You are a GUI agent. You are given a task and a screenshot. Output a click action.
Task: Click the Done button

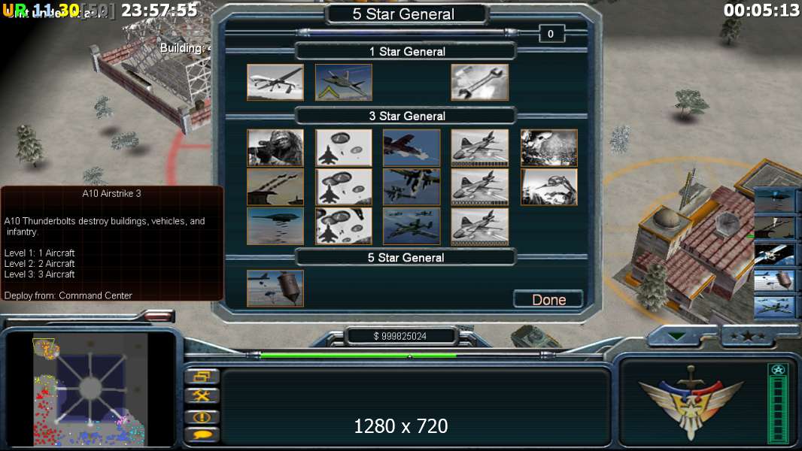[548, 299]
